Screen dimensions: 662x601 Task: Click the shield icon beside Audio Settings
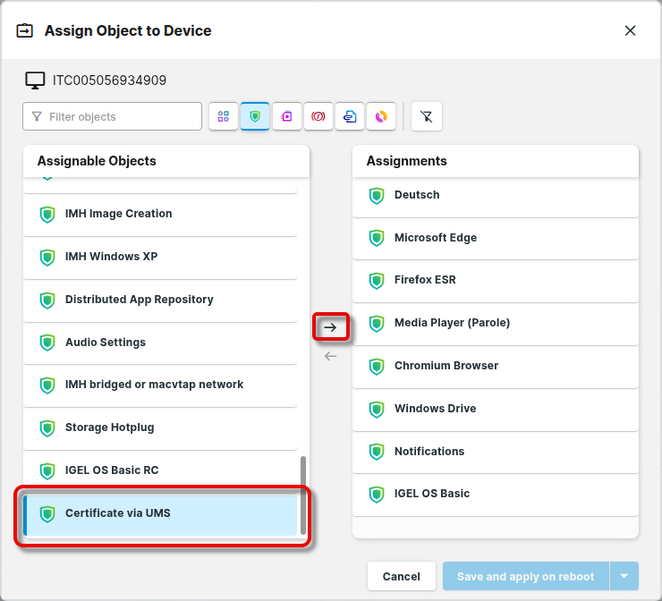coord(47,343)
